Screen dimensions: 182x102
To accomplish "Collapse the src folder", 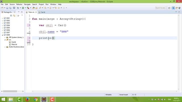I will pyautogui.click(x=5, y=40).
